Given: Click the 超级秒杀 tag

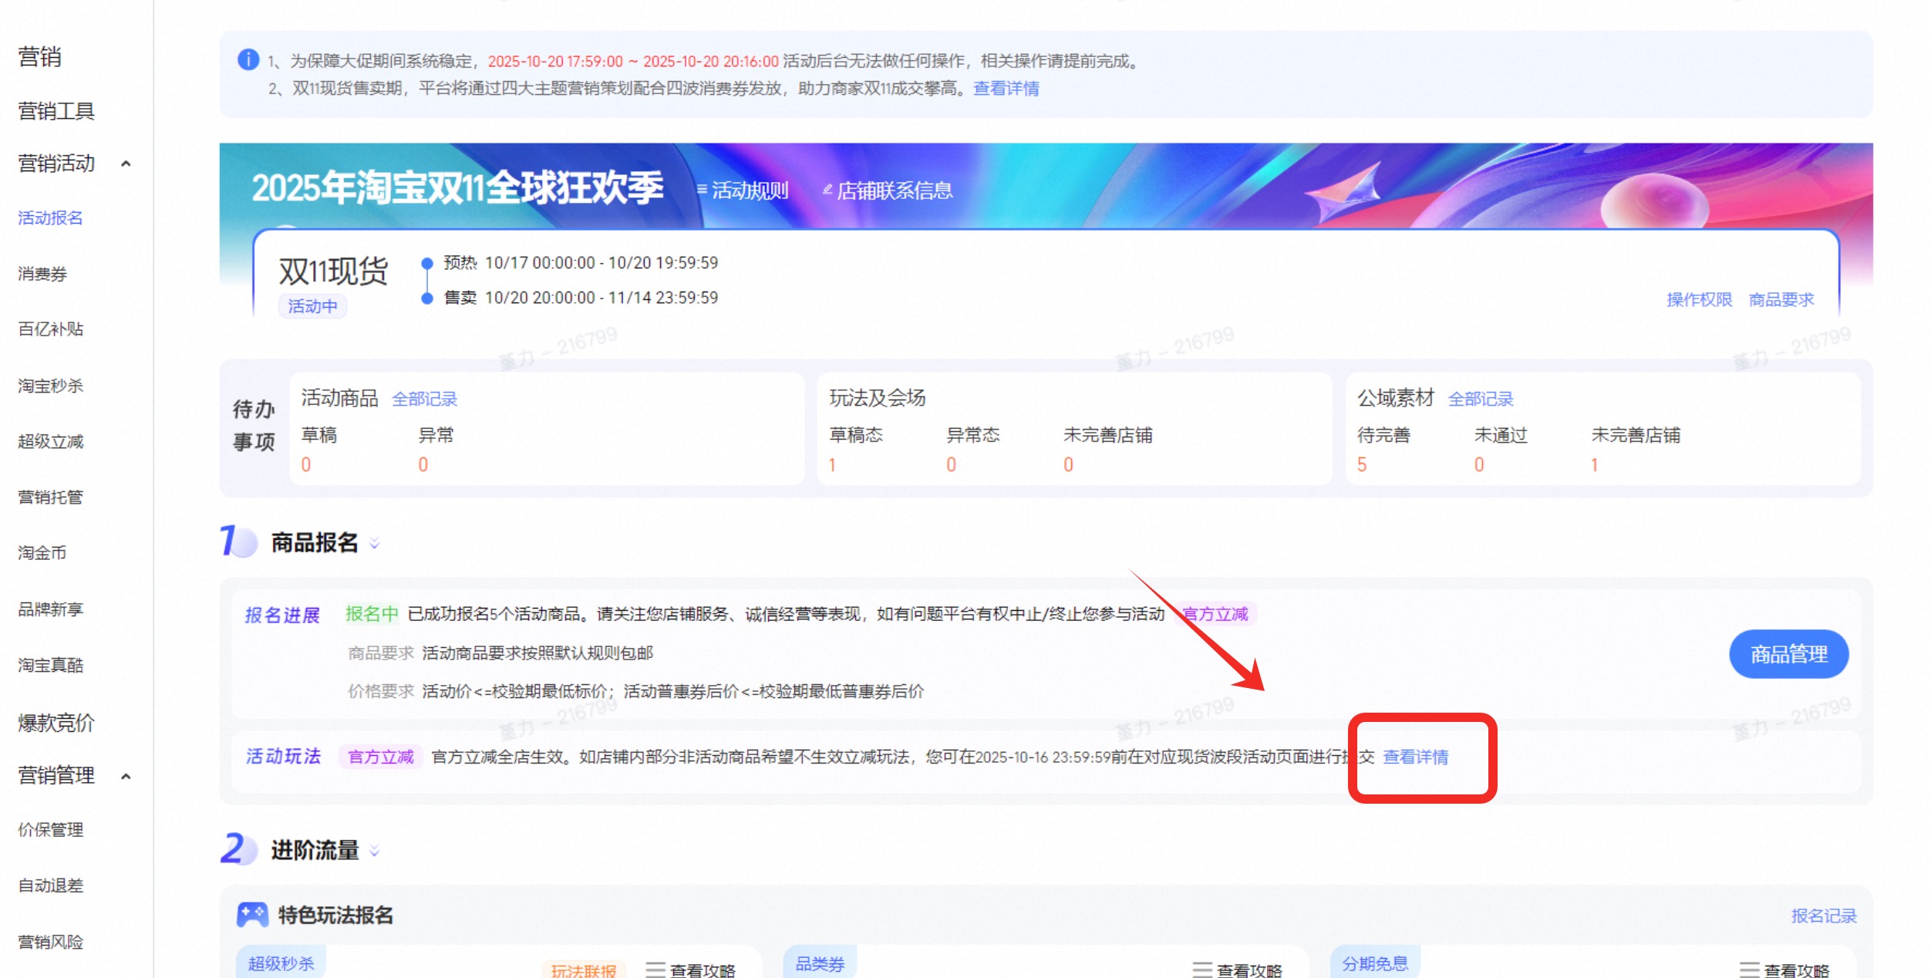Looking at the screenshot, I should (x=281, y=963).
